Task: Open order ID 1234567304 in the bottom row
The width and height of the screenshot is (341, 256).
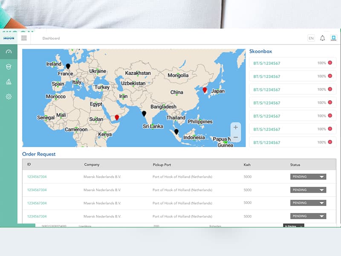Action: pos(37,216)
